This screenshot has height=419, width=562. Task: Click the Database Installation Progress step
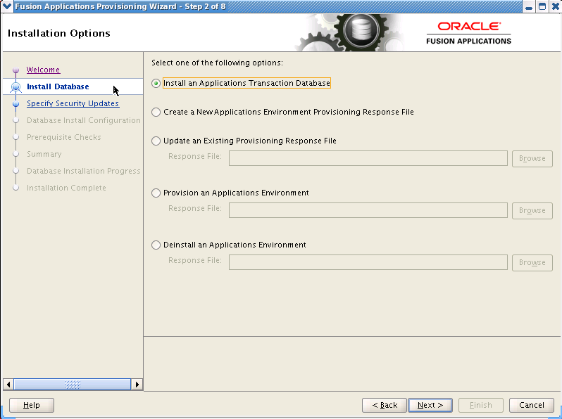[84, 171]
